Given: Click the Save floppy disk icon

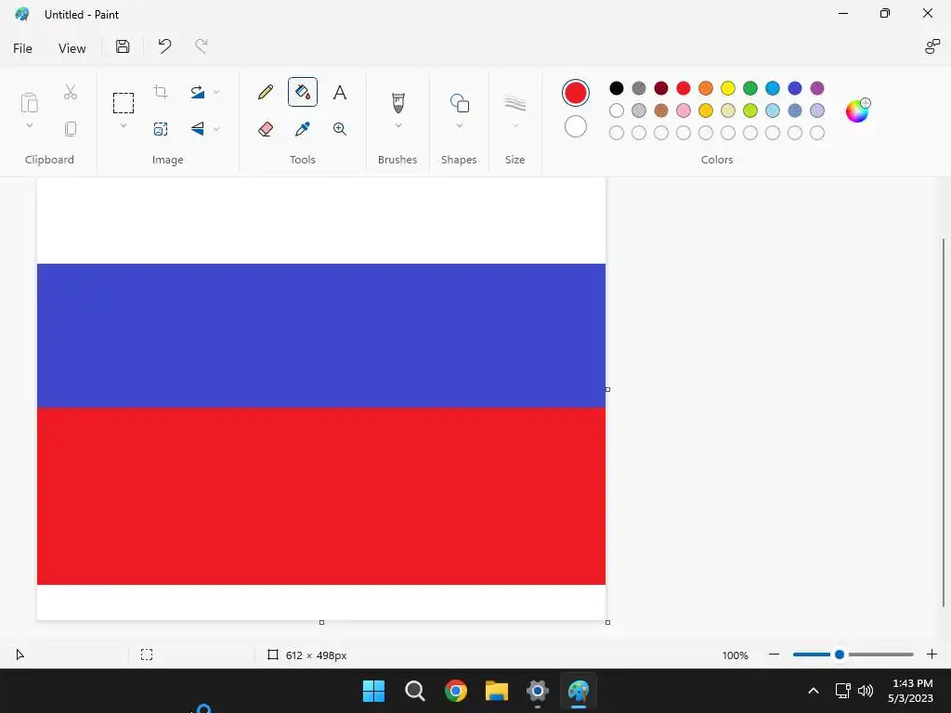Looking at the screenshot, I should 123,46.
